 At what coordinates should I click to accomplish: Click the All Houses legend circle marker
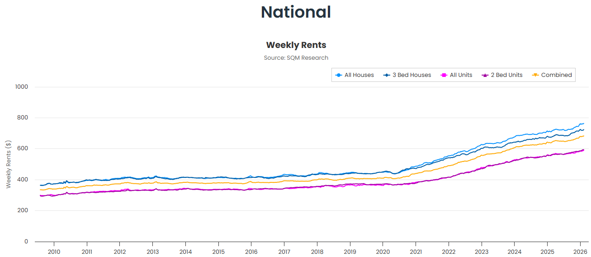pyautogui.click(x=338, y=75)
